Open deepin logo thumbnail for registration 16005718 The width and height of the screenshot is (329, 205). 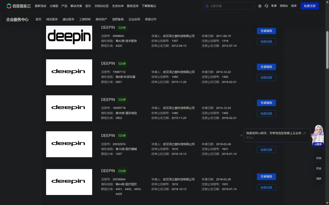pyautogui.click(x=69, y=108)
